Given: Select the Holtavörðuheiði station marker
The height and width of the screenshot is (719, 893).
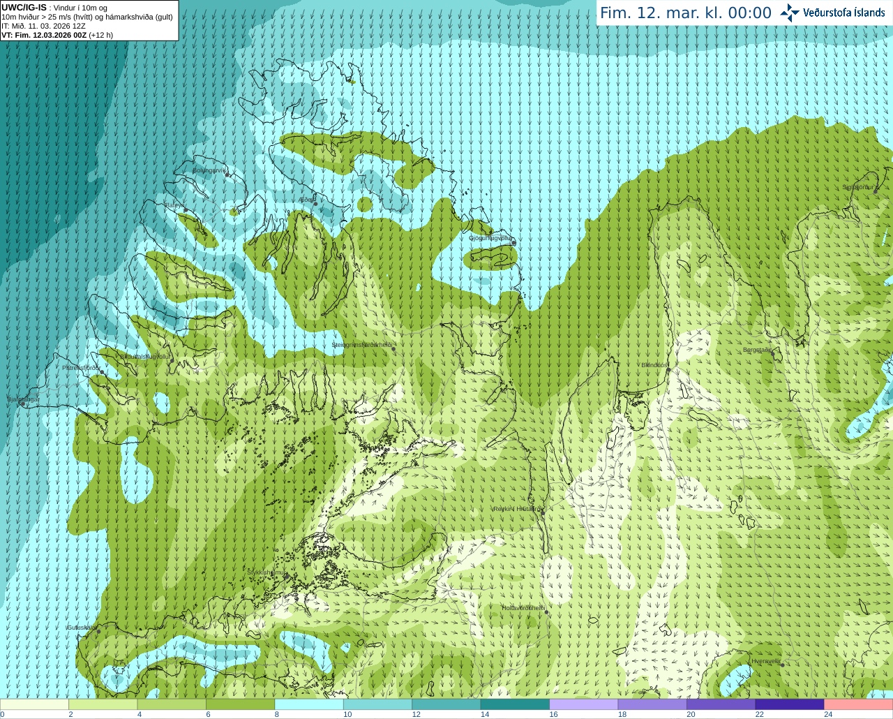Looking at the screenshot, I should (x=546, y=612).
